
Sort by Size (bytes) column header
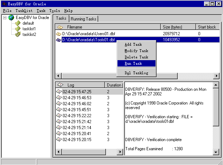click(178, 27)
